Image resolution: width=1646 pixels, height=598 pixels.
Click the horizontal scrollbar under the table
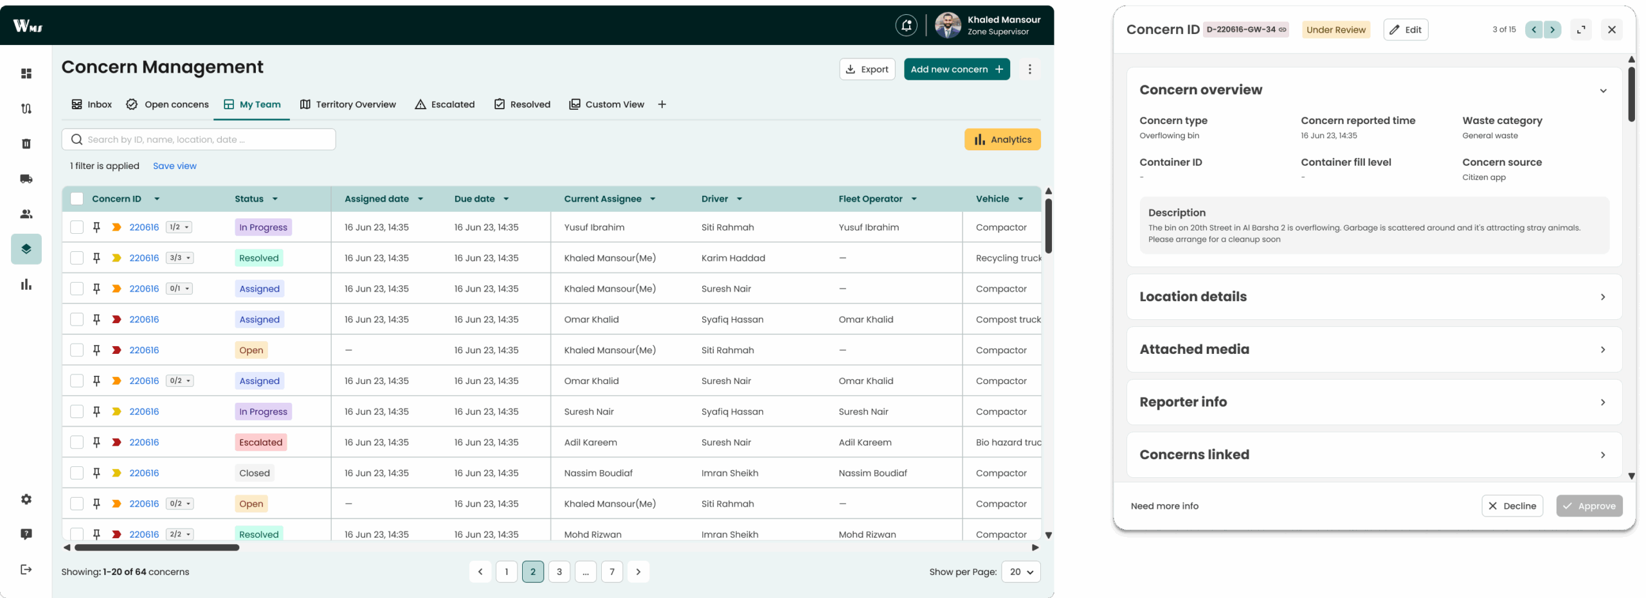(x=157, y=548)
